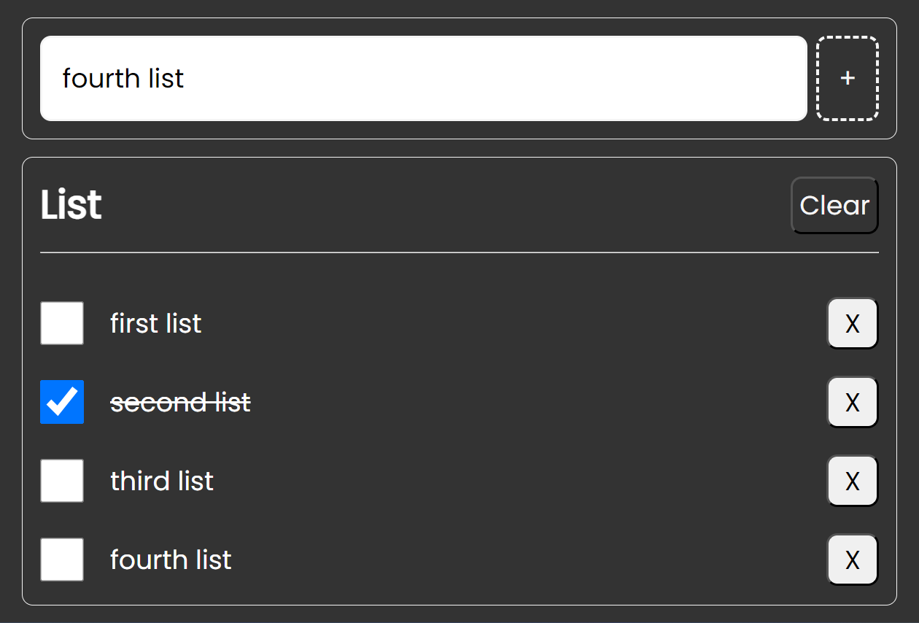Click the plus add item button
This screenshot has height=623, width=919.
(847, 78)
